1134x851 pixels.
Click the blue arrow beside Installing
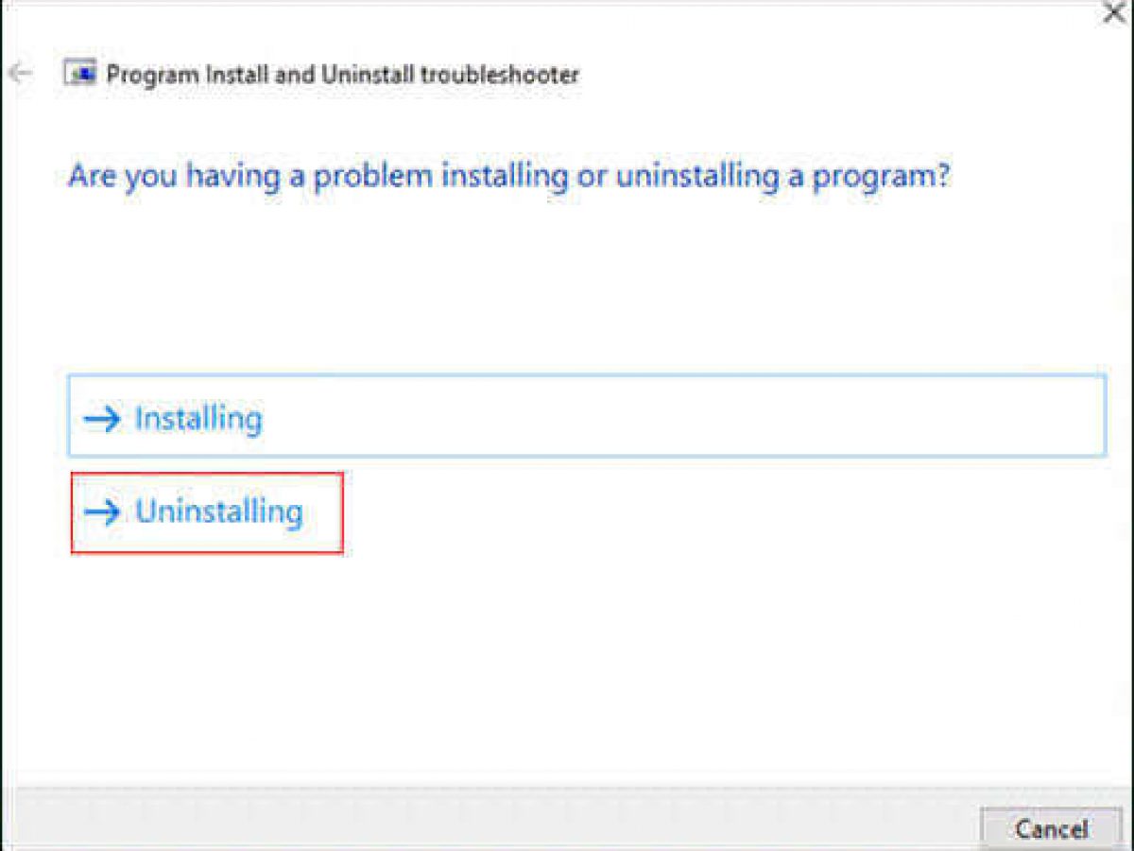102,419
